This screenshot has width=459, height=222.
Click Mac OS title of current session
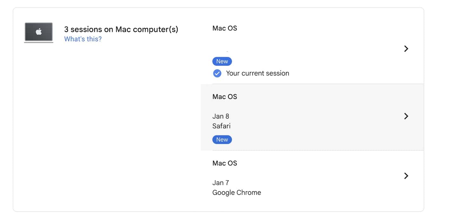pos(225,28)
